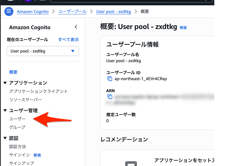Click the 推定ユーザー数 label
Screen dimensions: 228x166
(x=121, y=115)
